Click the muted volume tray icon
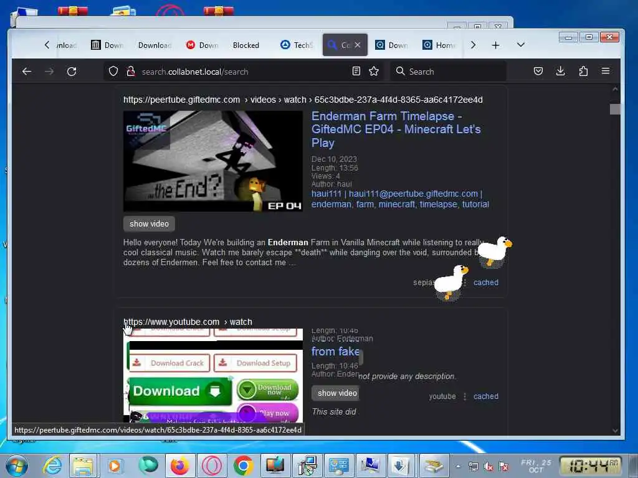Image resolution: width=638 pixels, height=478 pixels. click(x=488, y=467)
